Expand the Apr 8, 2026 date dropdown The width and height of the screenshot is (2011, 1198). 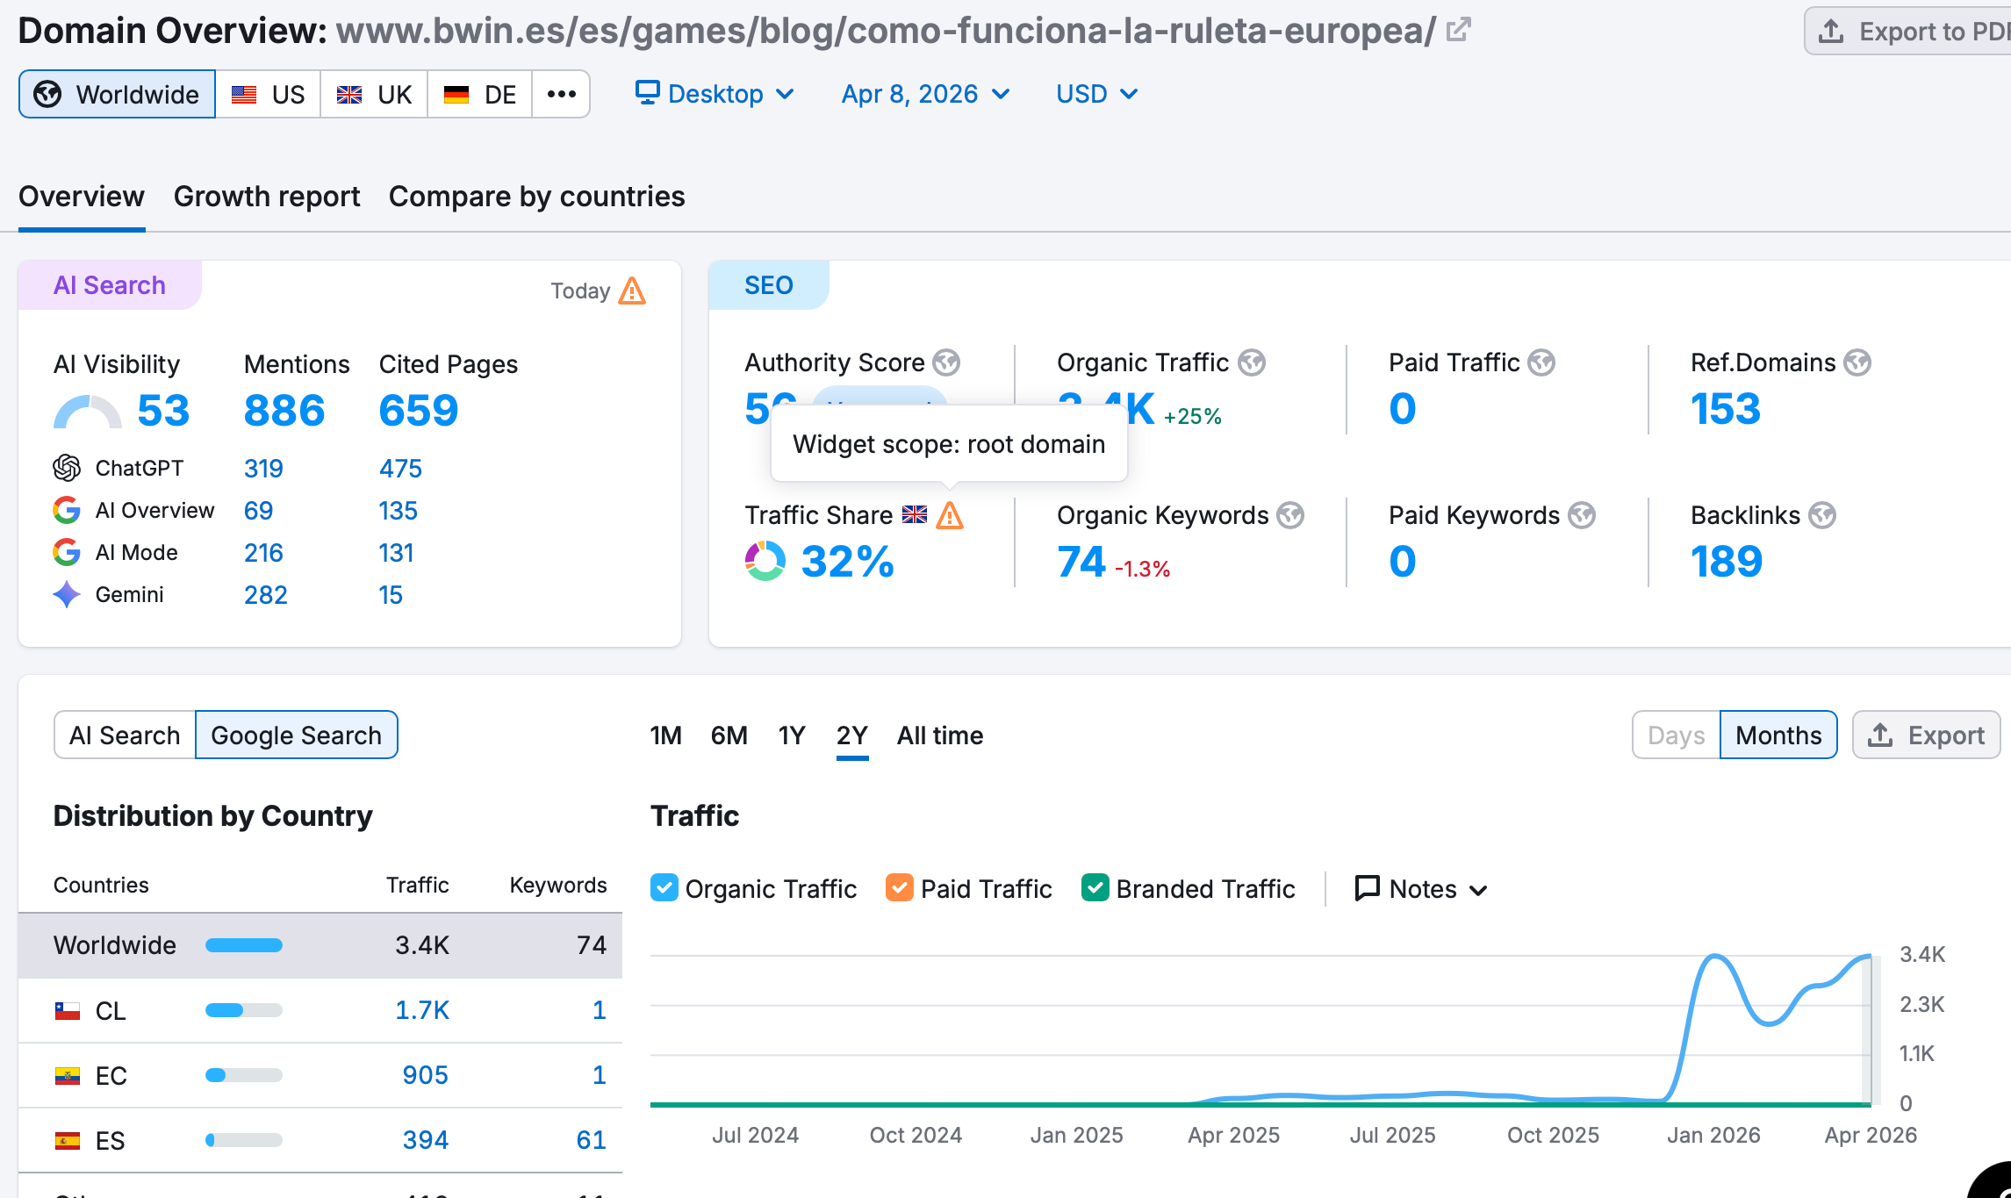(x=925, y=94)
